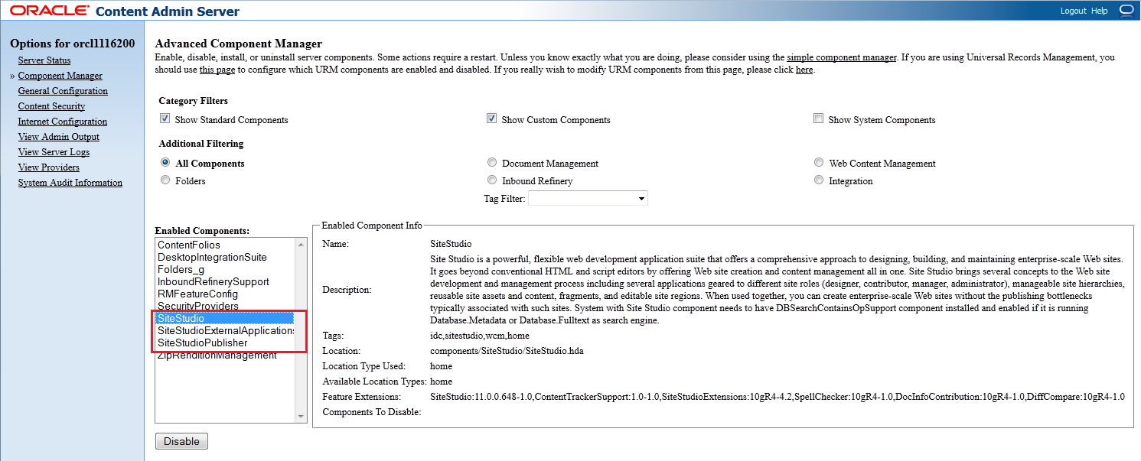
Task: Open the Tag Filter dropdown
Action: click(641, 197)
